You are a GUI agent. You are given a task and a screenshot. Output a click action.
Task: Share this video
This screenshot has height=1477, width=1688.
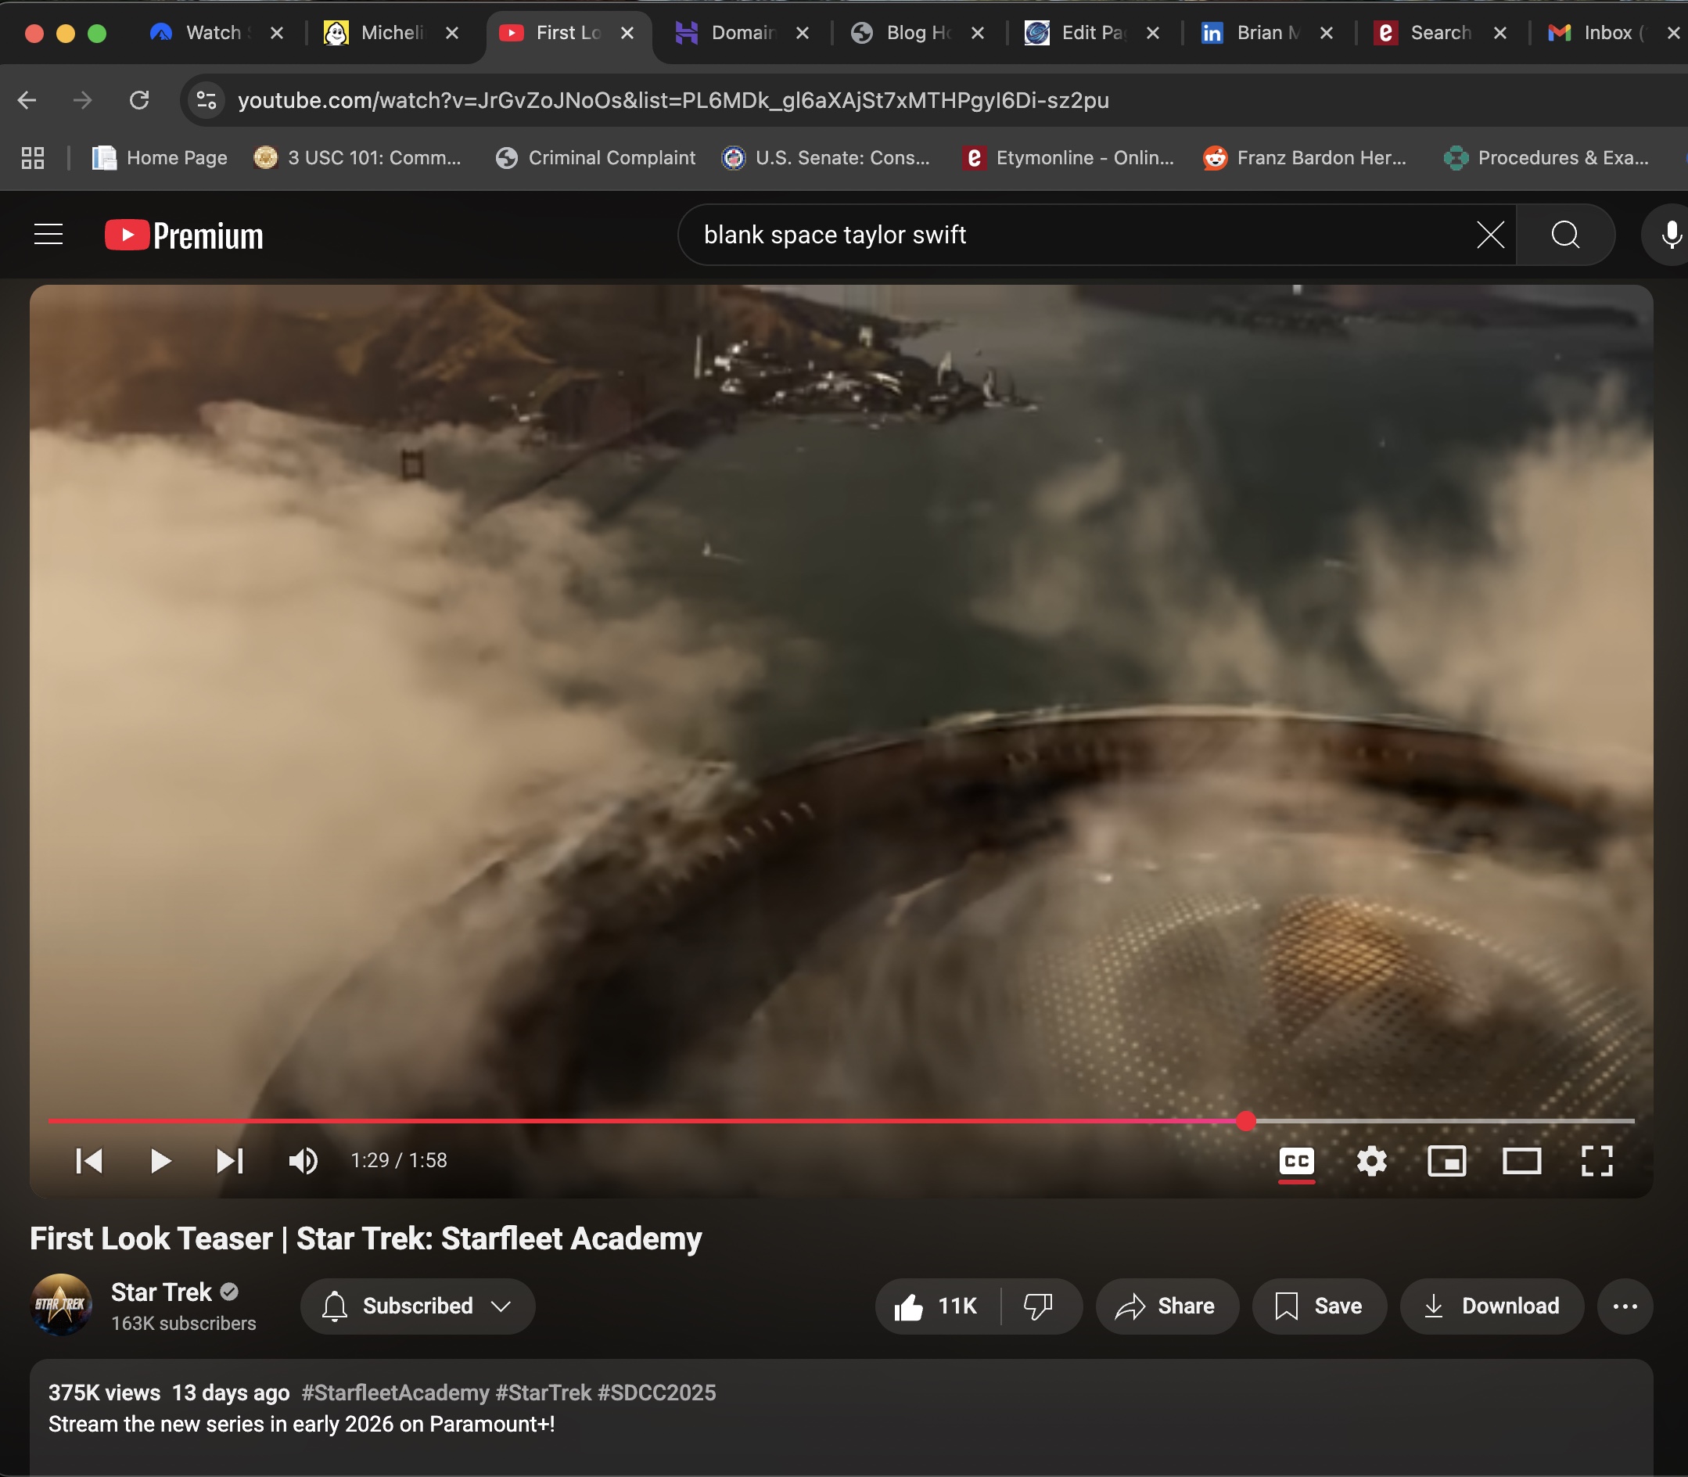pos(1166,1306)
